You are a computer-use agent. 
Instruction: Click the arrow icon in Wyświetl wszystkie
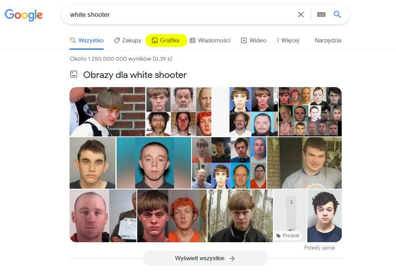(x=232, y=258)
